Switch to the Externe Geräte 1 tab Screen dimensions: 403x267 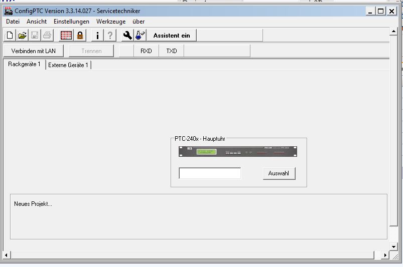[x=68, y=65]
